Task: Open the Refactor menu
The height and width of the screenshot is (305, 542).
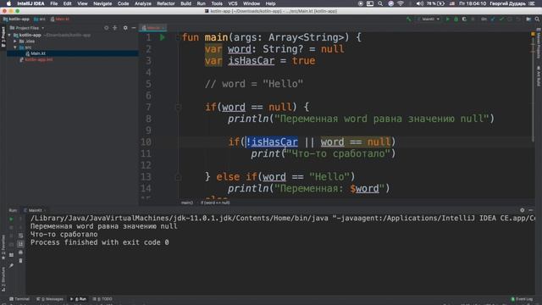Action: pyautogui.click(x=166, y=3)
